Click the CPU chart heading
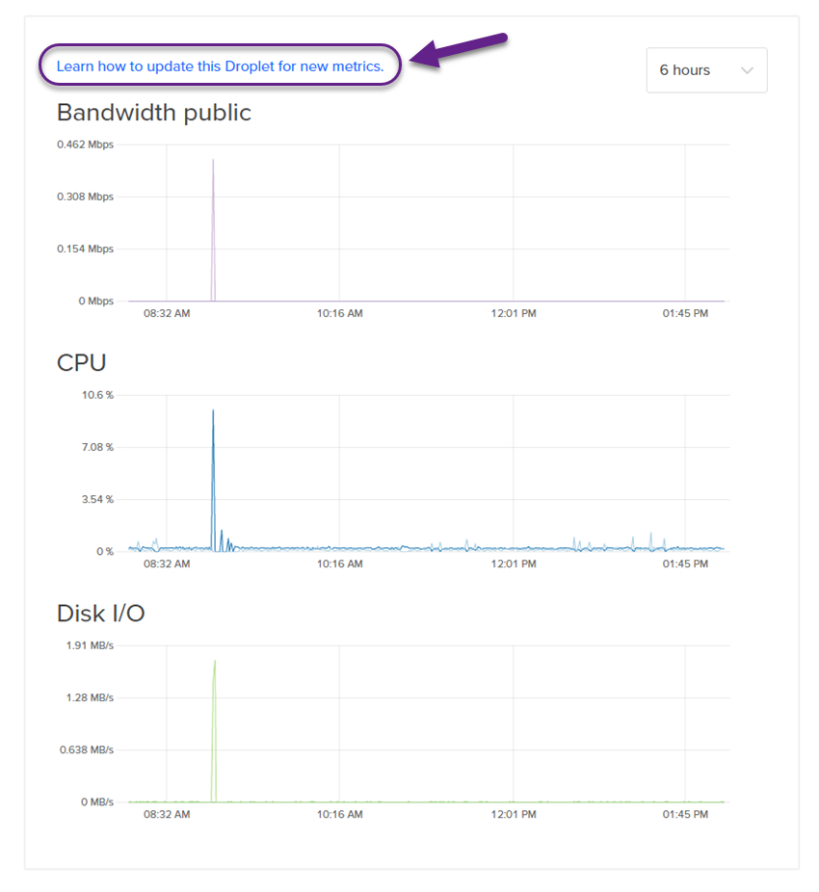819x892 pixels. pyautogui.click(x=81, y=363)
